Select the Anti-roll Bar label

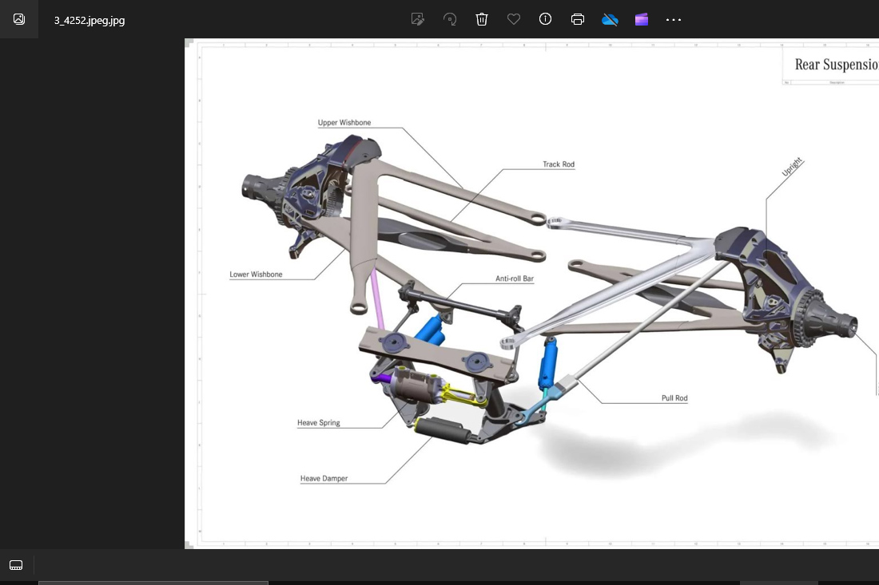point(515,279)
